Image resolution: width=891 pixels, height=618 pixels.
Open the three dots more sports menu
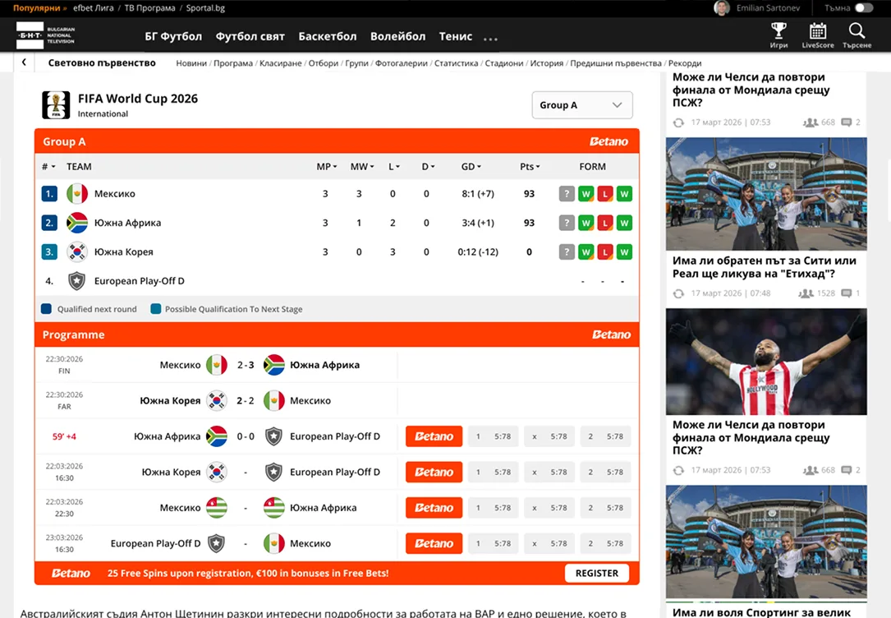click(x=490, y=39)
